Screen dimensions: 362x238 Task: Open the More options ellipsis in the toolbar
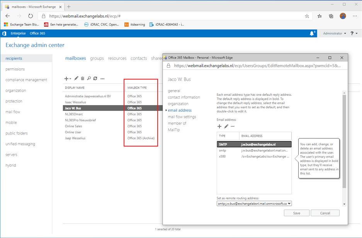point(102,78)
